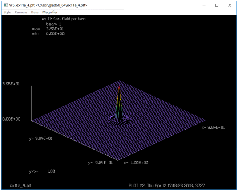Screen dimensions: 238x191
Task: Click the y/x= 1.00 aspect ratio text
Action: (x=42, y=171)
